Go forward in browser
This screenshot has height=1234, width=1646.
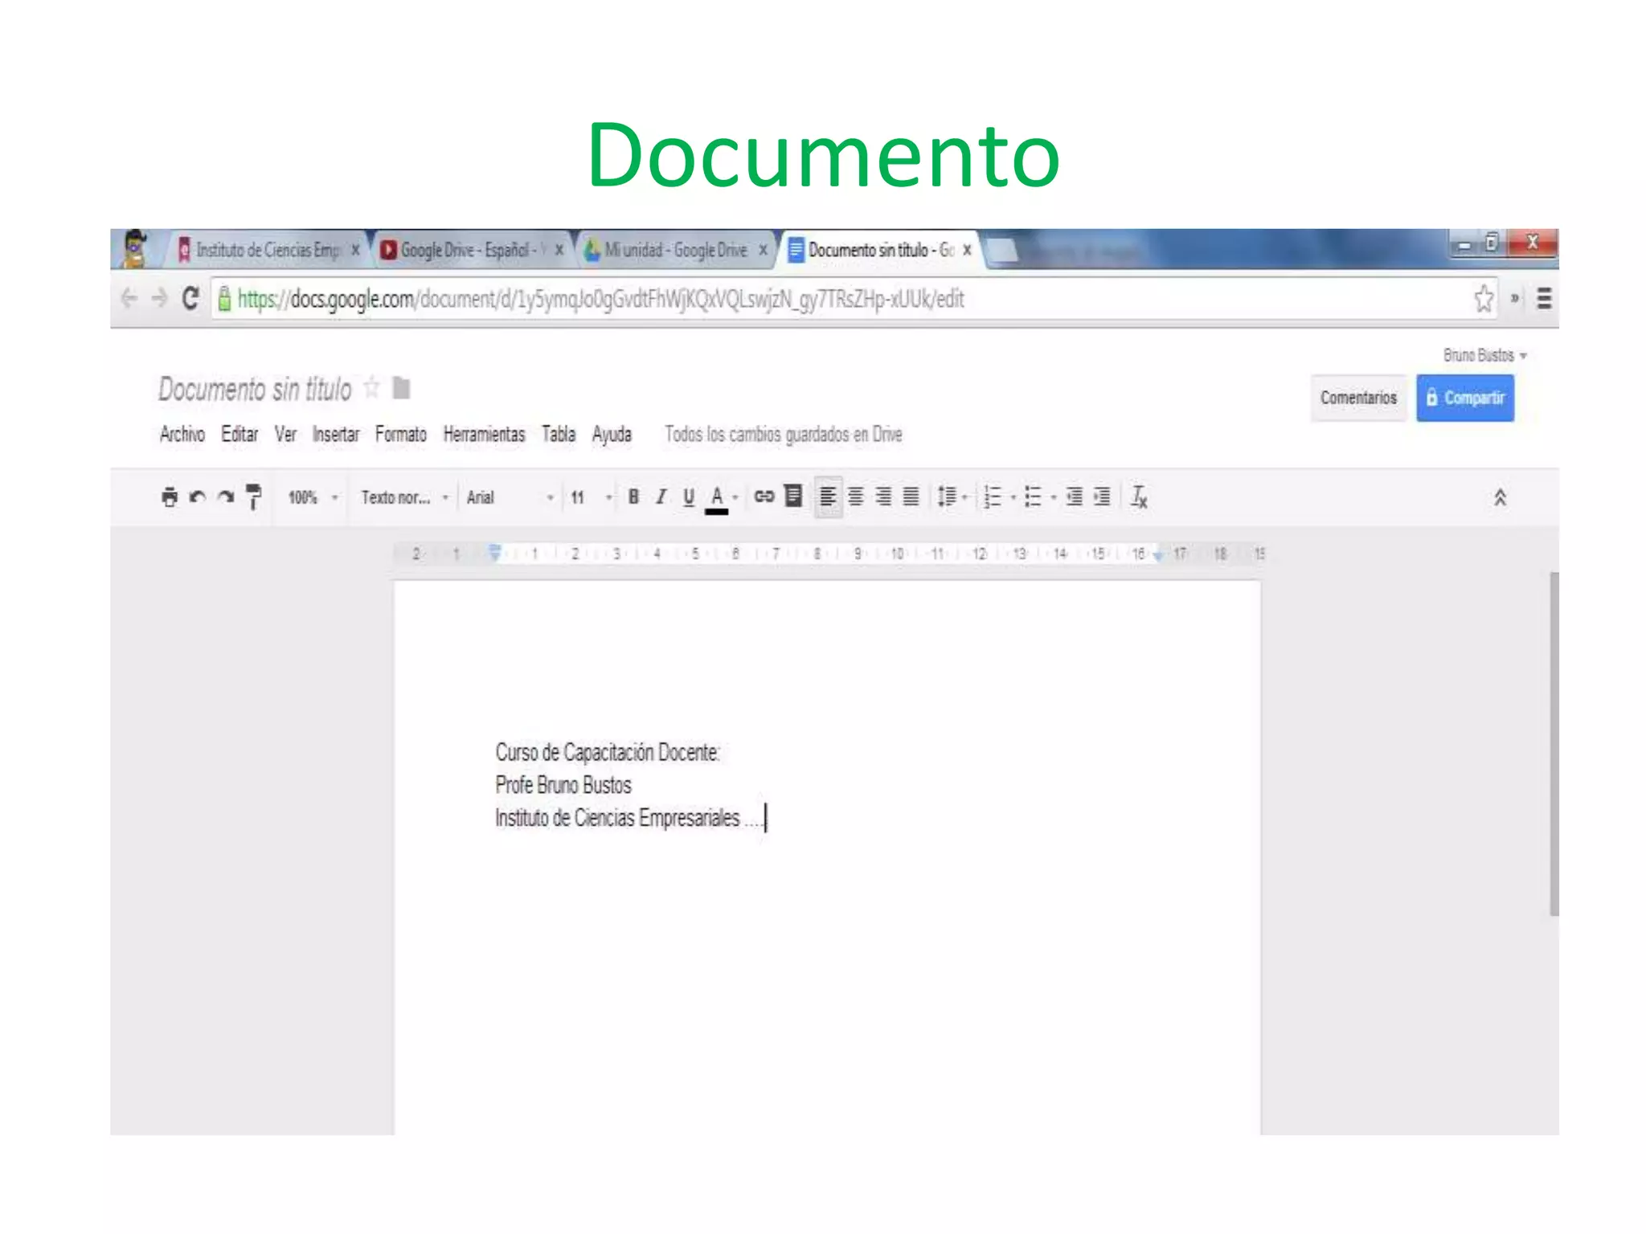pyautogui.click(x=159, y=299)
